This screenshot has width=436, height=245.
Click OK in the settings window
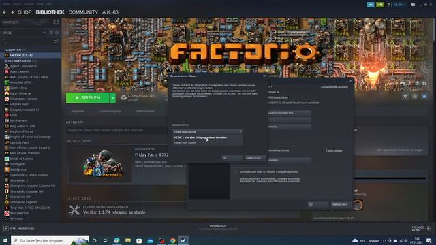point(318,204)
